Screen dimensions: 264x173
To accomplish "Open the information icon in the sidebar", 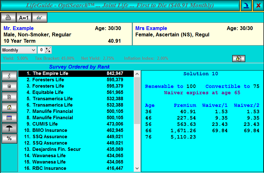I will point(9,76).
